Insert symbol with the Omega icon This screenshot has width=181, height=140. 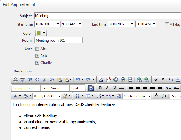point(77,96)
